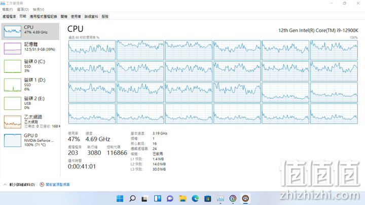Select the 效能 tab

(x=23, y=16)
